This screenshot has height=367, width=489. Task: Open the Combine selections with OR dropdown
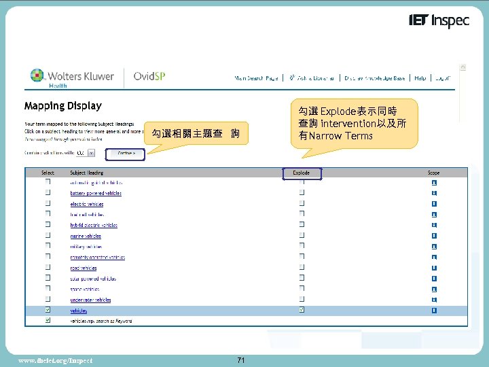86,153
